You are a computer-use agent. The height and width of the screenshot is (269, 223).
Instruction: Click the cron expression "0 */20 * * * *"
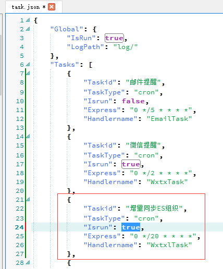[x=163, y=236]
